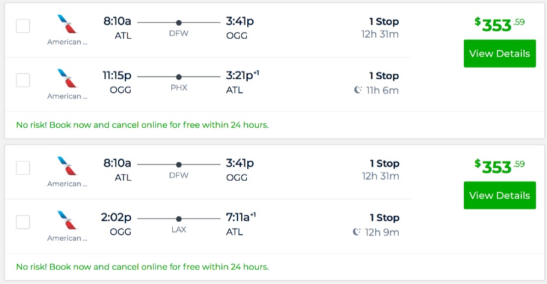Click the 3:21p next-day arrival time
This screenshot has height=284, width=547.
(x=239, y=76)
